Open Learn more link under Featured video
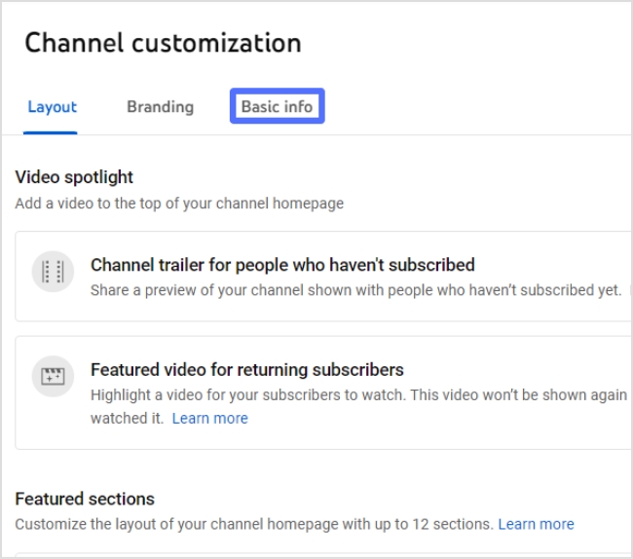The image size is (633, 559). pos(210,418)
